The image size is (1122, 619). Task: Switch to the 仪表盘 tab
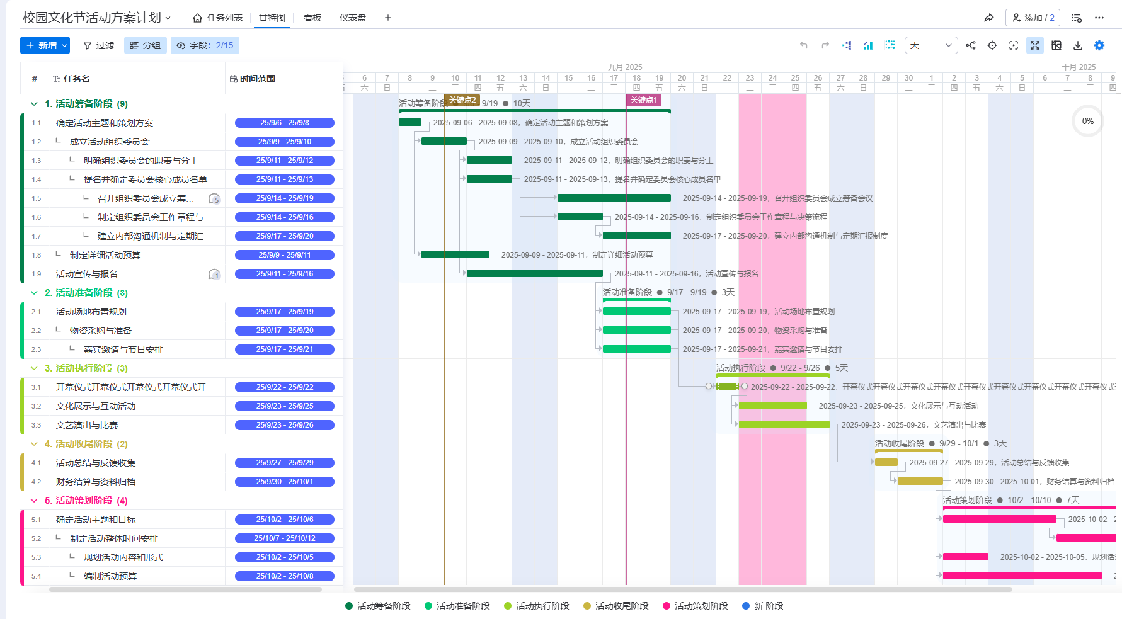click(x=353, y=18)
